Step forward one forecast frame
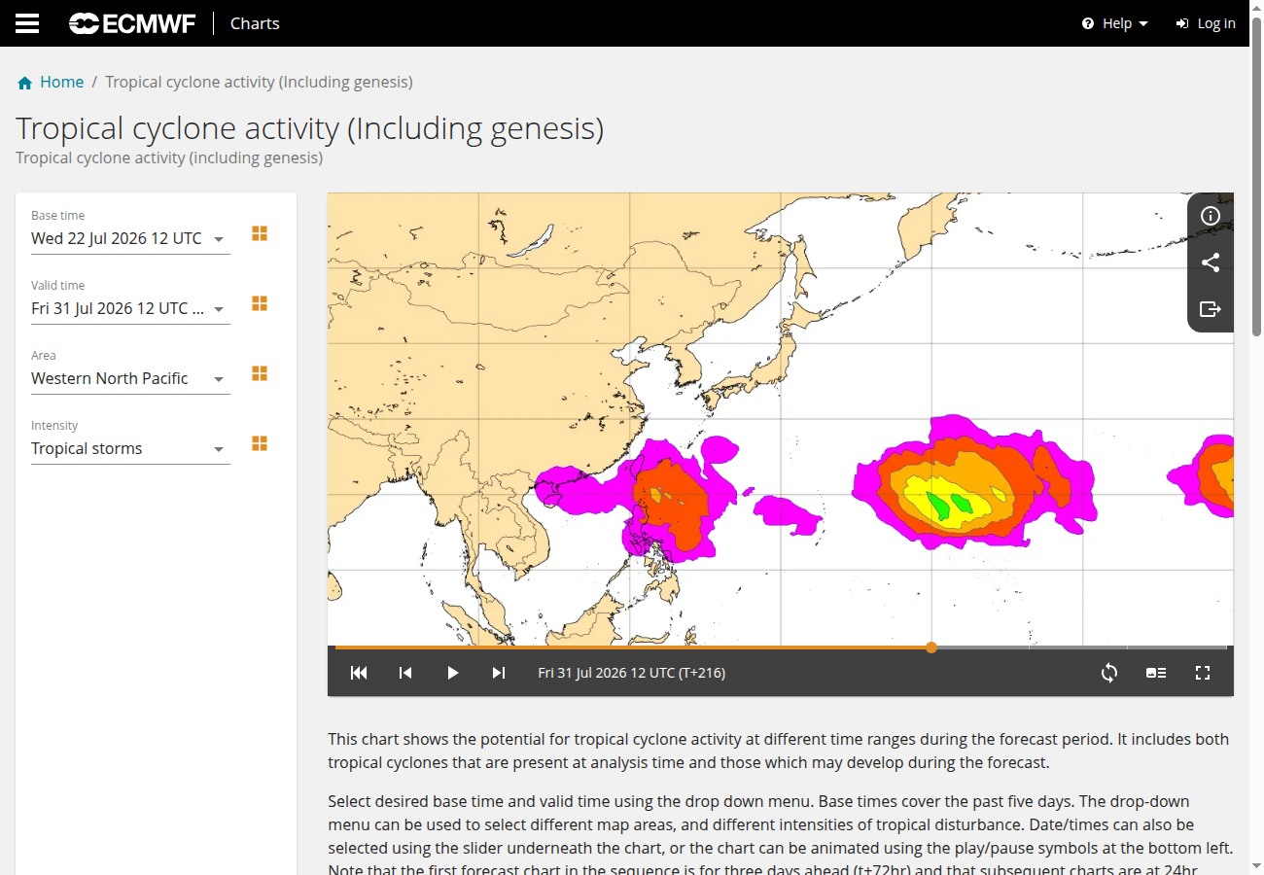The width and height of the screenshot is (1264, 875). coord(499,673)
